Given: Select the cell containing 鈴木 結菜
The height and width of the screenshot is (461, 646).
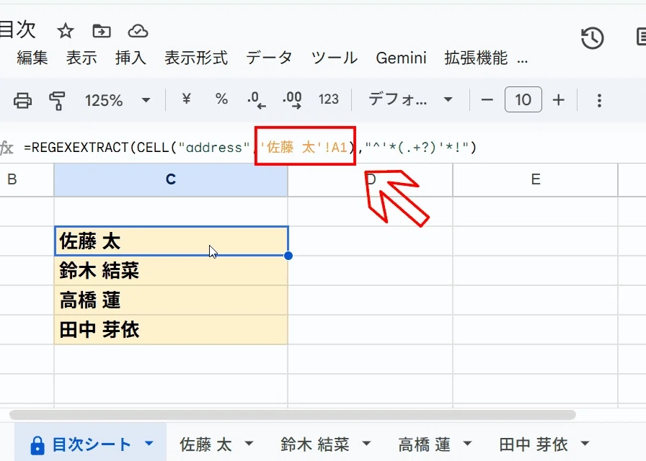Looking at the screenshot, I should point(171,270).
